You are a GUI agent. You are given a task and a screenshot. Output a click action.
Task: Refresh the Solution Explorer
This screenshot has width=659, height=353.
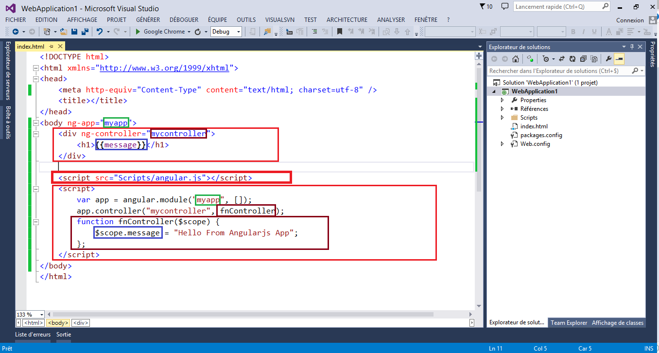(572, 59)
